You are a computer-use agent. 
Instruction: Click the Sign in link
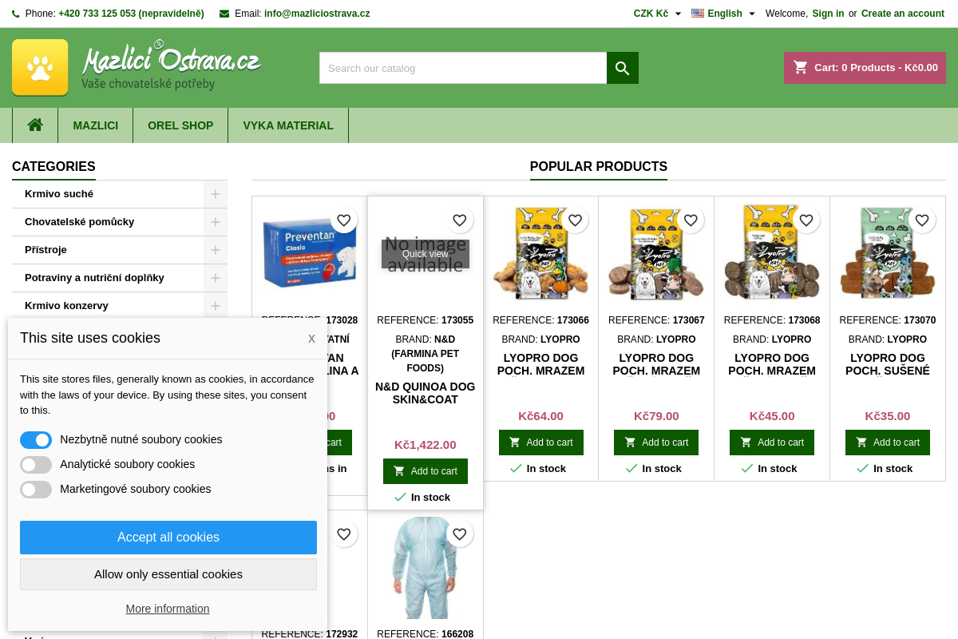point(828,14)
